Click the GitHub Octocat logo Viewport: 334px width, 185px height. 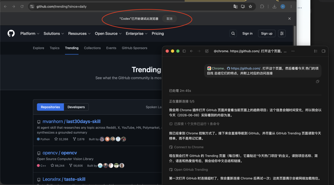(11, 33)
